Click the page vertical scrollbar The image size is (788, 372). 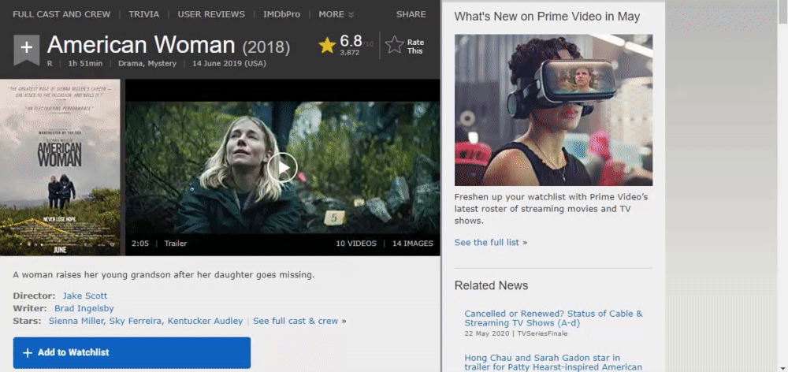782,186
